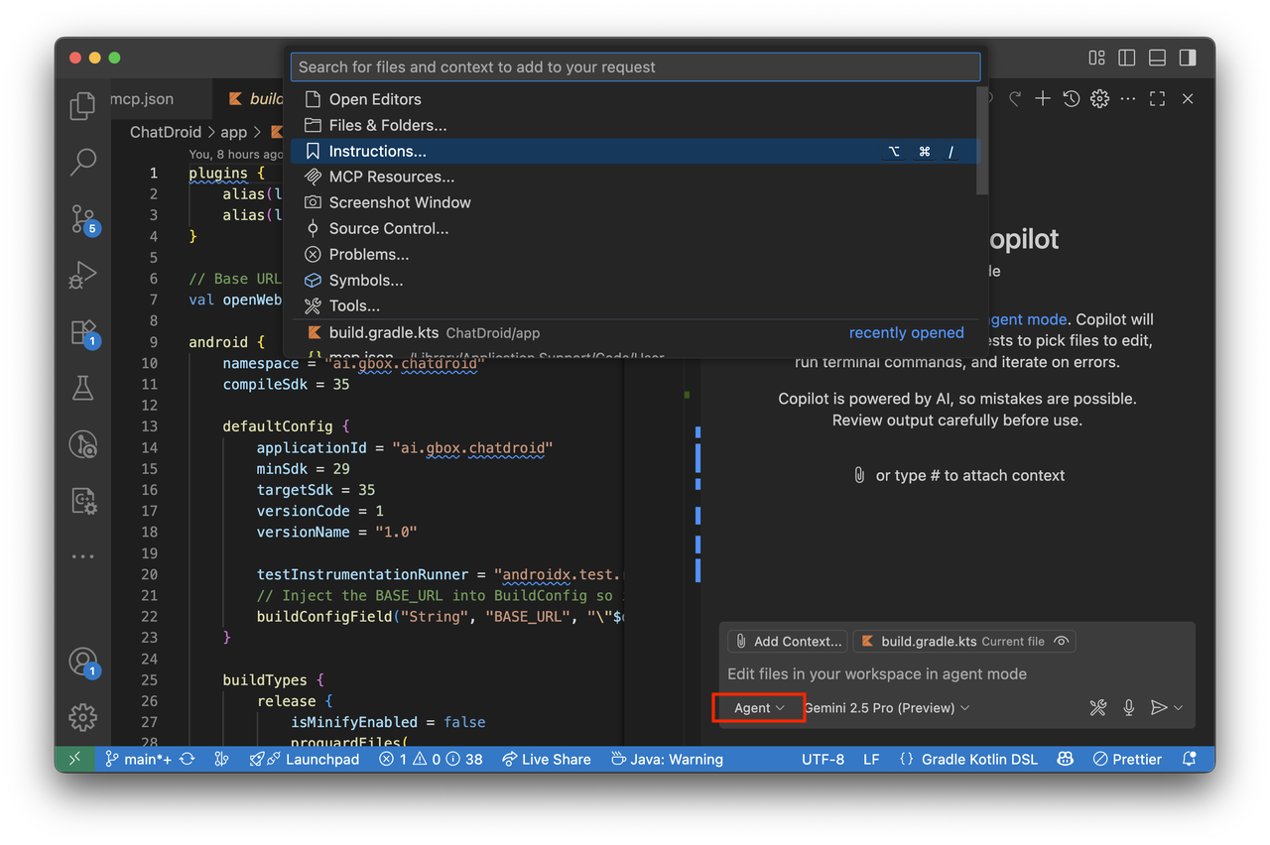
Task: Click Configure Tools icon in chat input
Action: [1098, 707]
